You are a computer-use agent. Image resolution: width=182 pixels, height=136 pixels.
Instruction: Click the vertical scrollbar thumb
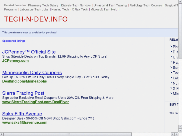pyautogui.click(x=180, y=31)
